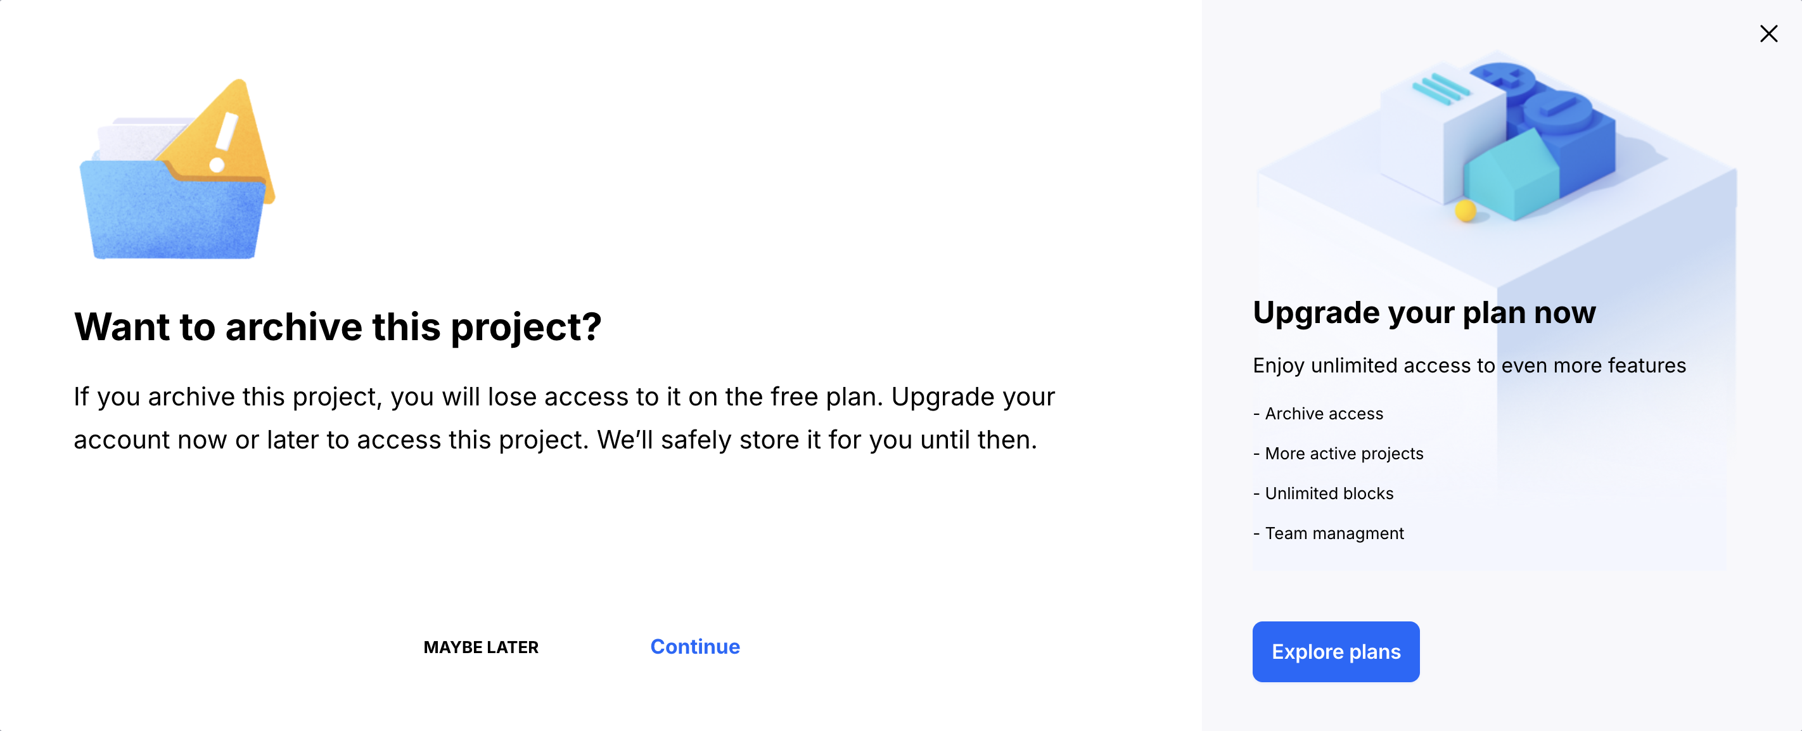The image size is (1802, 731).
Task: Select the "Unlimited blocks" feature item
Action: (1329, 493)
